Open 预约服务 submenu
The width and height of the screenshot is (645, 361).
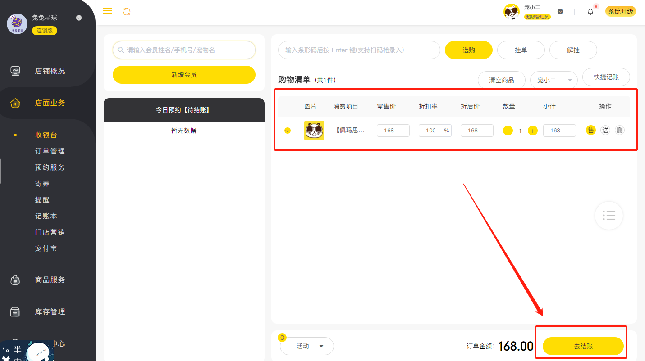tap(50, 167)
